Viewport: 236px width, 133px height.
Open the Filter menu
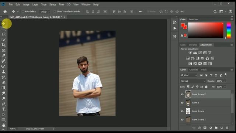click(62, 4)
